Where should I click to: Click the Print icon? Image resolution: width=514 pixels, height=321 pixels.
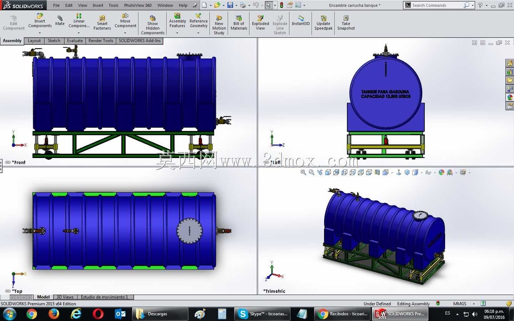click(x=243, y=5)
